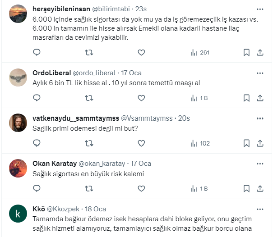This screenshot has width=273, height=237.
Task: Bookmark herşeyibileninsan's tweet
Action: [x=246, y=53]
